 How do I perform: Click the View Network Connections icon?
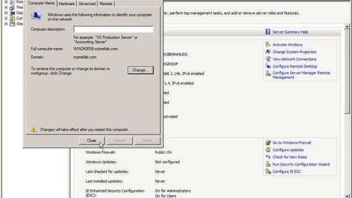(268, 59)
